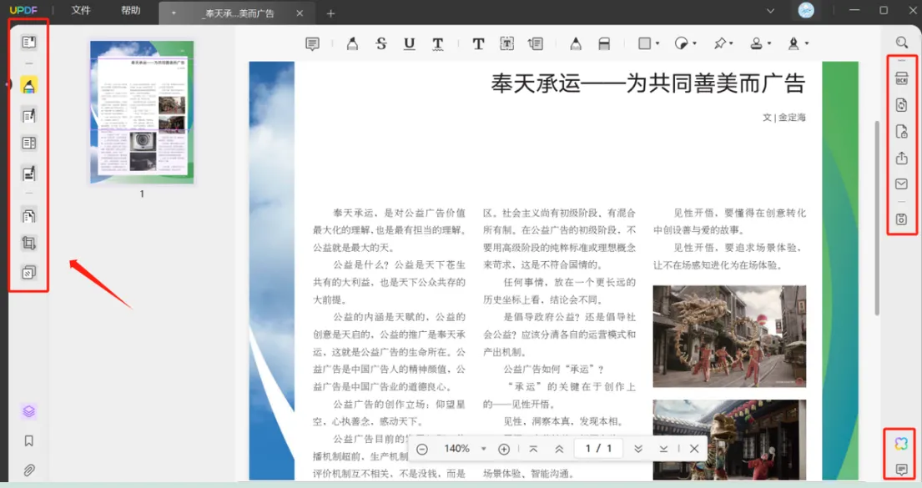Open the comments list panel icon
Screen dimensions: 922x488
pyautogui.click(x=901, y=469)
